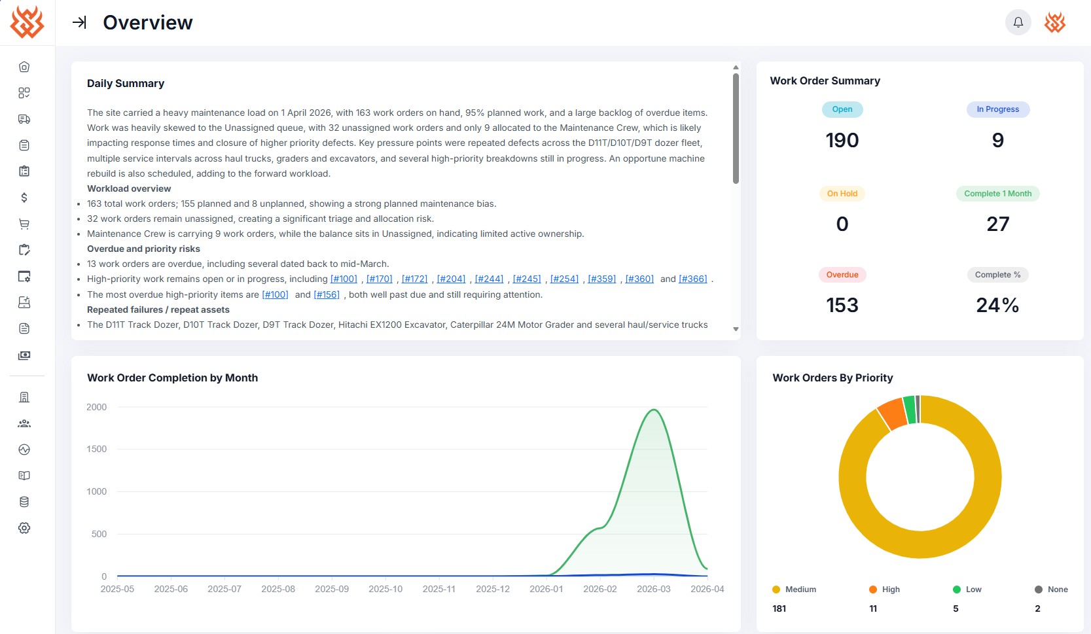This screenshot has height=634, width=1091.
Task: Open the open-book sidebar icon
Action: [x=24, y=476]
